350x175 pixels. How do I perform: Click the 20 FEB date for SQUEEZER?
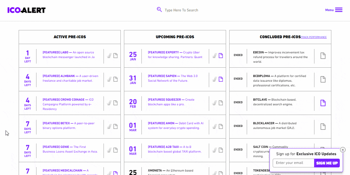click(133, 103)
